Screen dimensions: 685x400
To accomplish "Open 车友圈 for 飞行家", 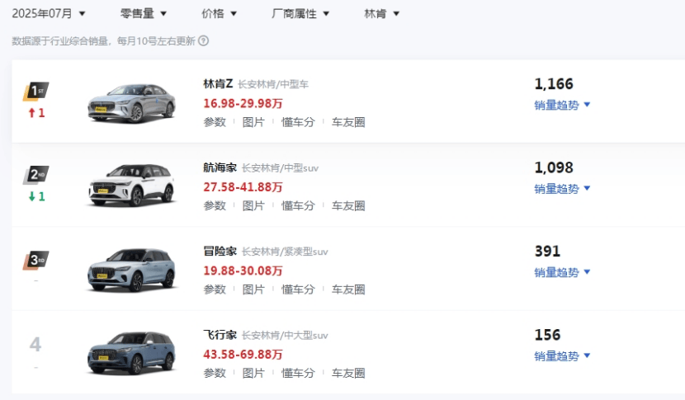I will click(x=348, y=373).
